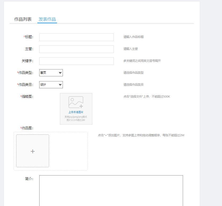The height and width of the screenshot is (206, 222).
Task: Click the image placeholder icon in thumbnail uploader
Action: 76,102
